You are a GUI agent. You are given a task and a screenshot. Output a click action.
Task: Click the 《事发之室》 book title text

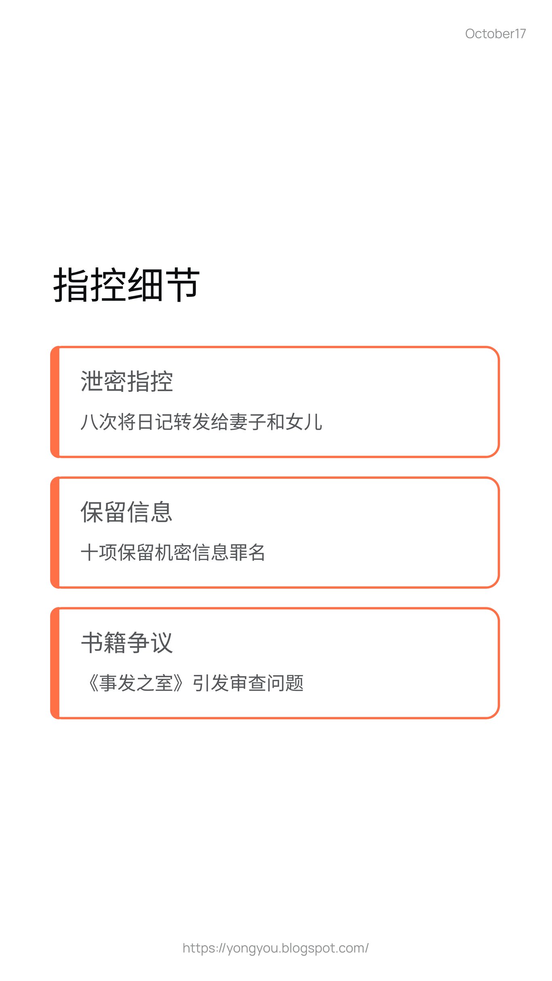[x=135, y=683]
